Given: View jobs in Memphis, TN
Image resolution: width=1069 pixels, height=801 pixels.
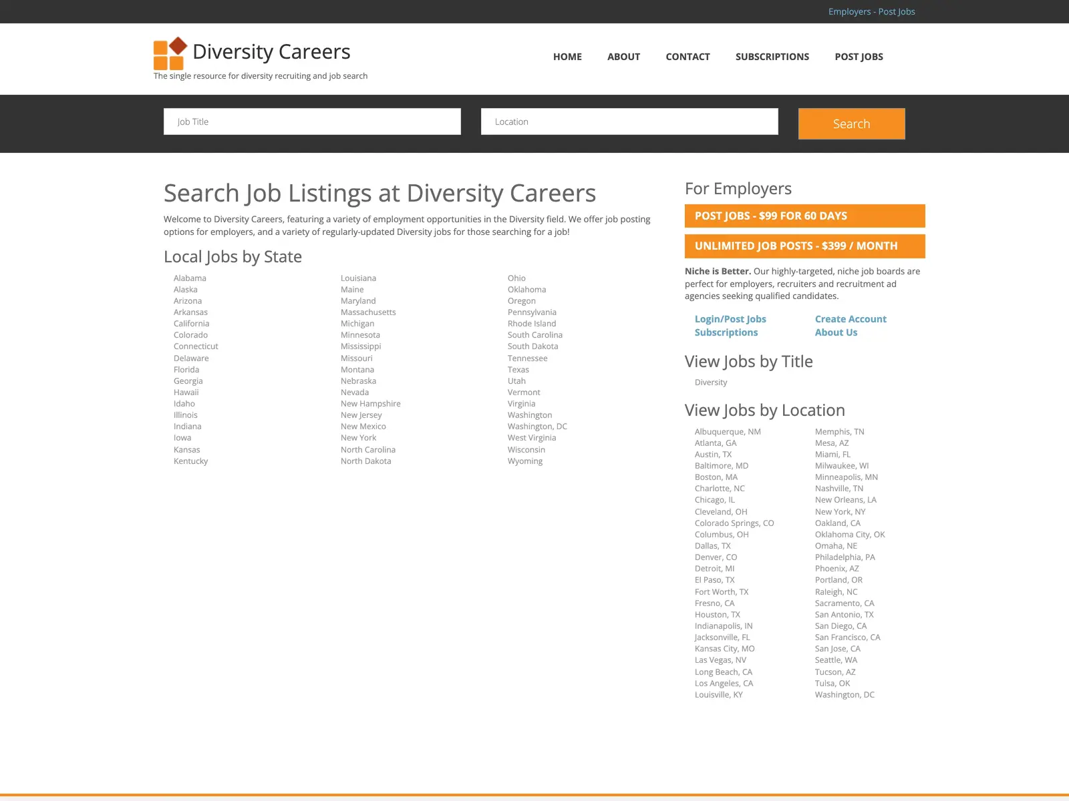Looking at the screenshot, I should pyautogui.click(x=840, y=432).
